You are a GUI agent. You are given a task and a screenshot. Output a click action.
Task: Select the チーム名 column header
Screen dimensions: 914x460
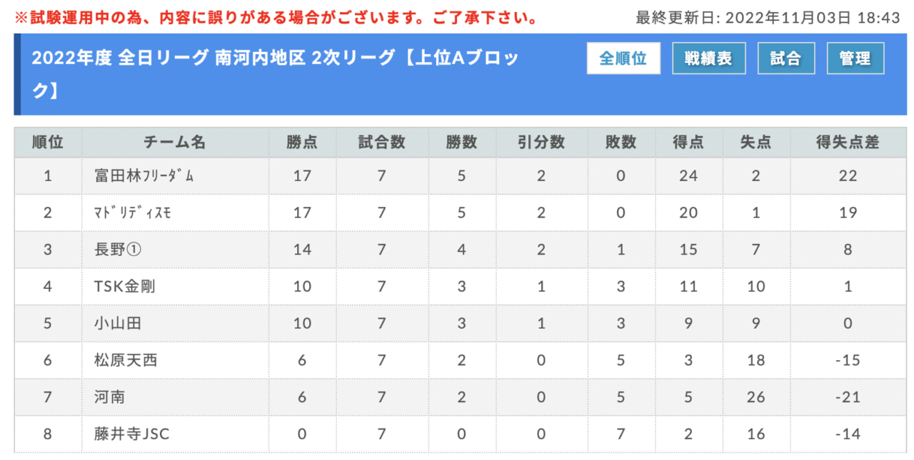coord(175,143)
